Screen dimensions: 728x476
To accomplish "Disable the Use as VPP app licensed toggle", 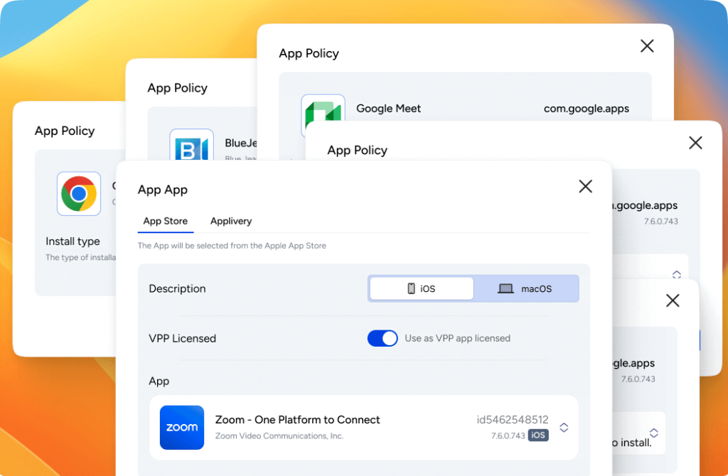I will tap(382, 338).
